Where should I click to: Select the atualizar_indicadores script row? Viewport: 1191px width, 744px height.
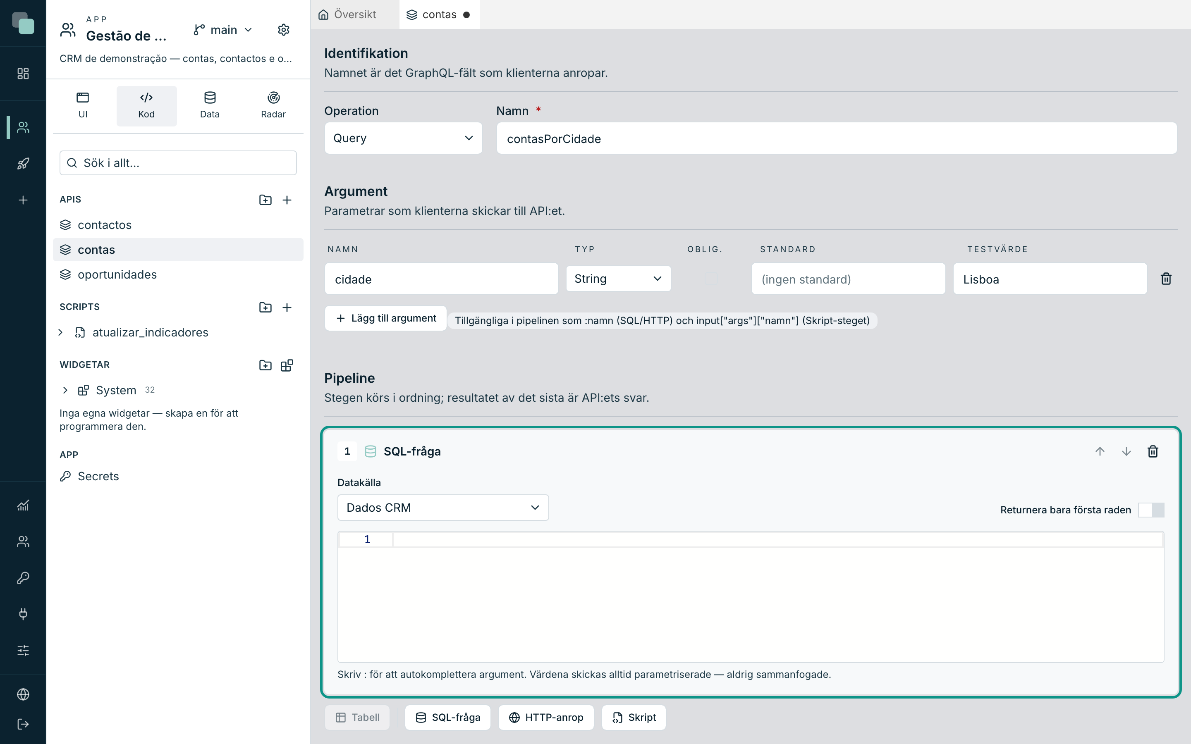tap(178, 333)
